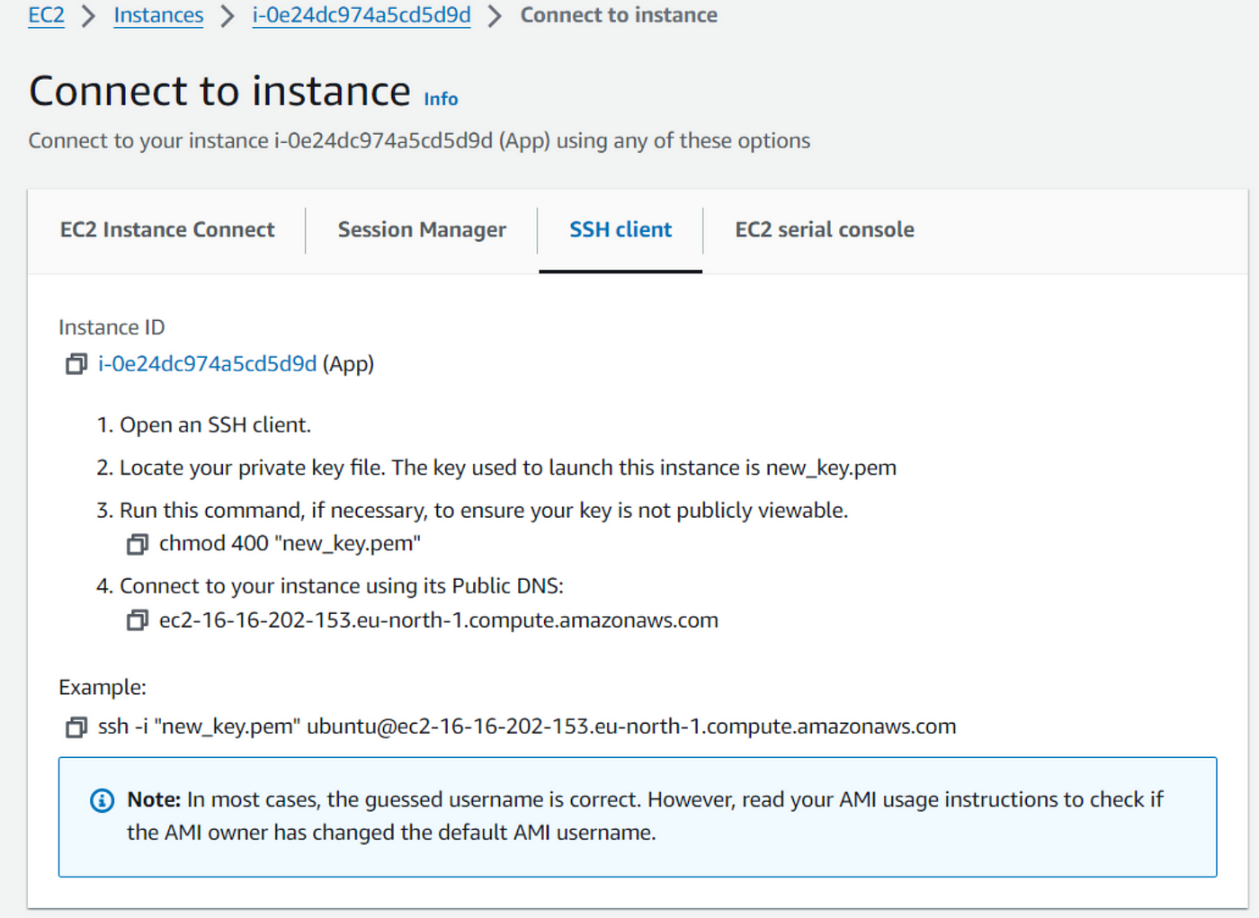Screen dimensions: 1259x918
Task: Click the chevron after the EC2 breadcrumb
Action: 88,15
